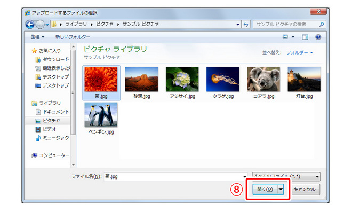Click the folder icon in address bar
The height and width of the screenshot is (210, 352).
click(x=54, y=24)
